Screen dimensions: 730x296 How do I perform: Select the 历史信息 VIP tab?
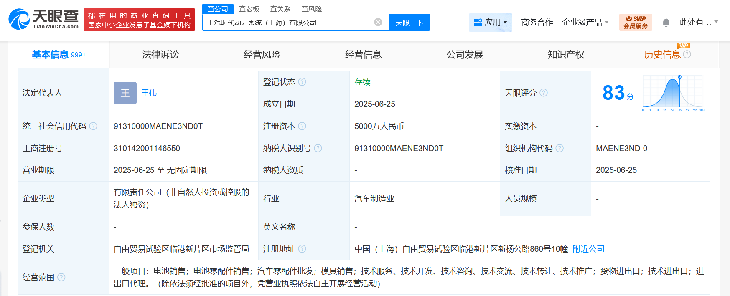[662, 55]
